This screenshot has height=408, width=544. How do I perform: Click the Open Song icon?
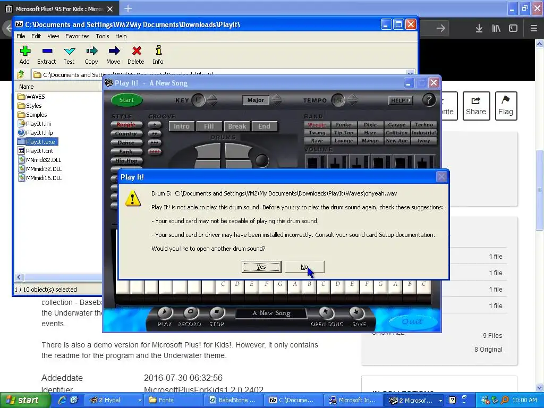(326, 313)
